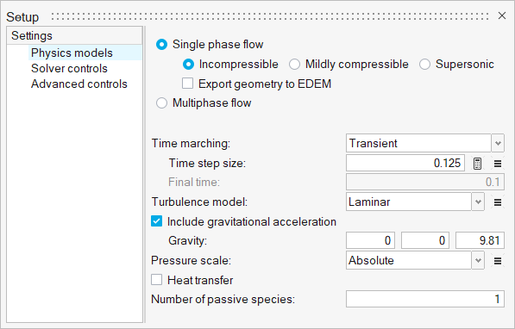Open the time step size calculator
Viewport: 515px width, 329px height.
477,164
